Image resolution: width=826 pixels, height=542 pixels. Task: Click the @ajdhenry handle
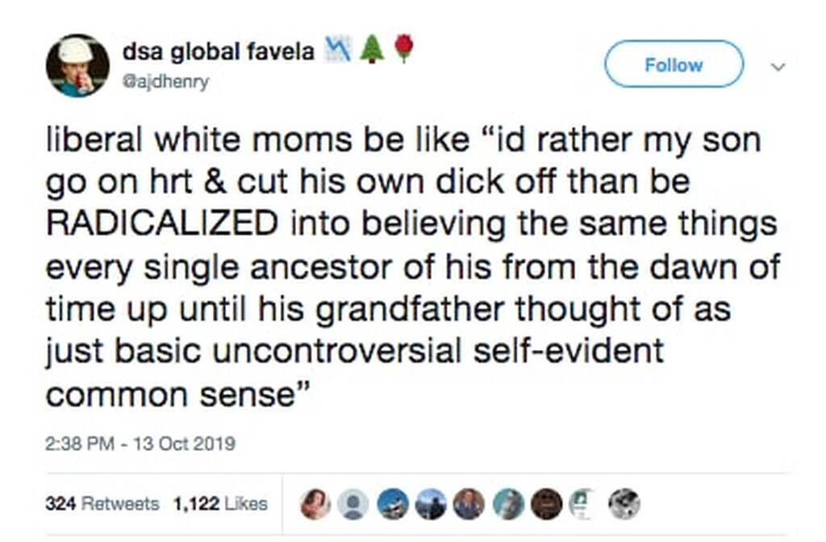click(165, 81)
